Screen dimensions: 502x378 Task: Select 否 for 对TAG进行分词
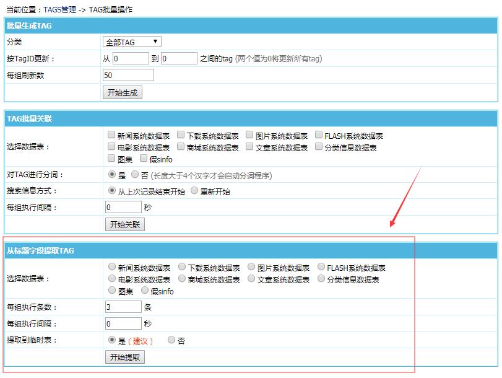click(135, 174)
